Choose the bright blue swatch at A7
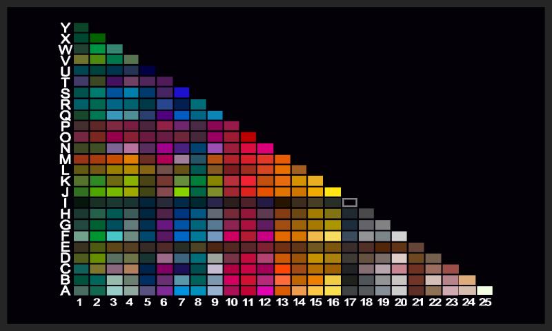This screenshot has width=552, height=331. point(181,291)
